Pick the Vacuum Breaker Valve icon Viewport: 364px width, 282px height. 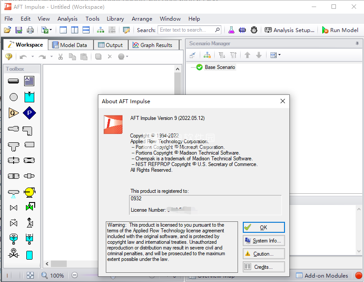click(x=14, y=253)
